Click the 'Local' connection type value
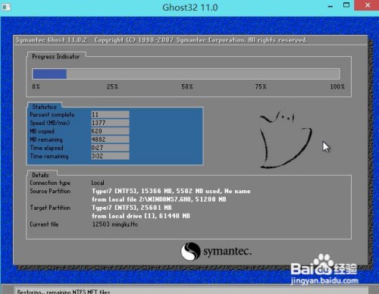 (98, 183)
